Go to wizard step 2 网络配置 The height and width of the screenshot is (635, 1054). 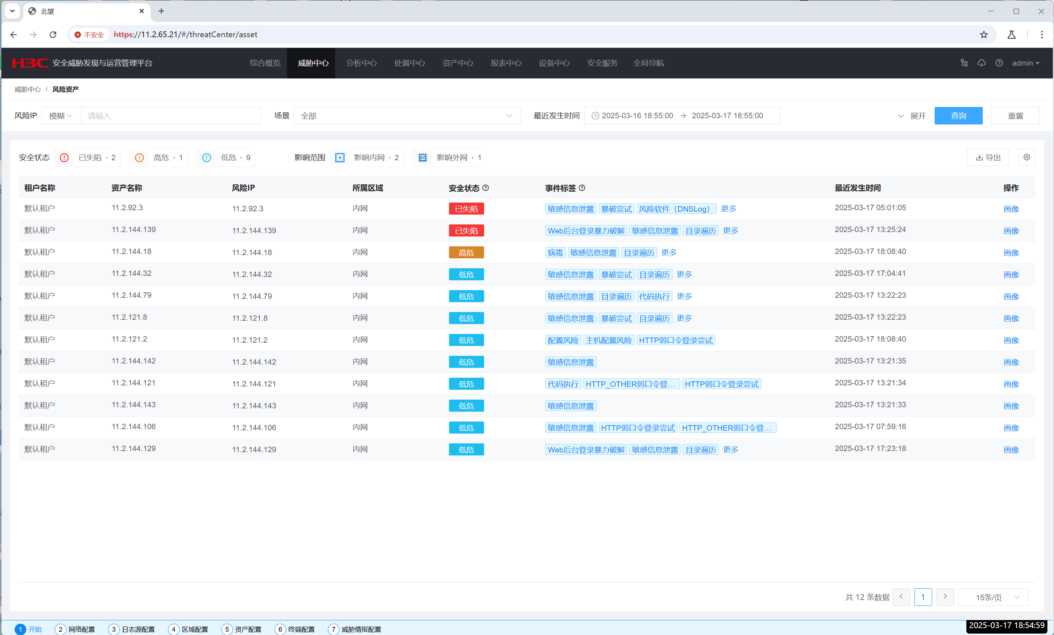(75, 629)
